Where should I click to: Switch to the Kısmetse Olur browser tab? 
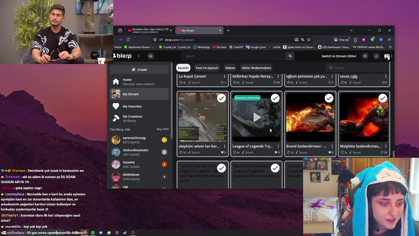click(x=150, y=30)
